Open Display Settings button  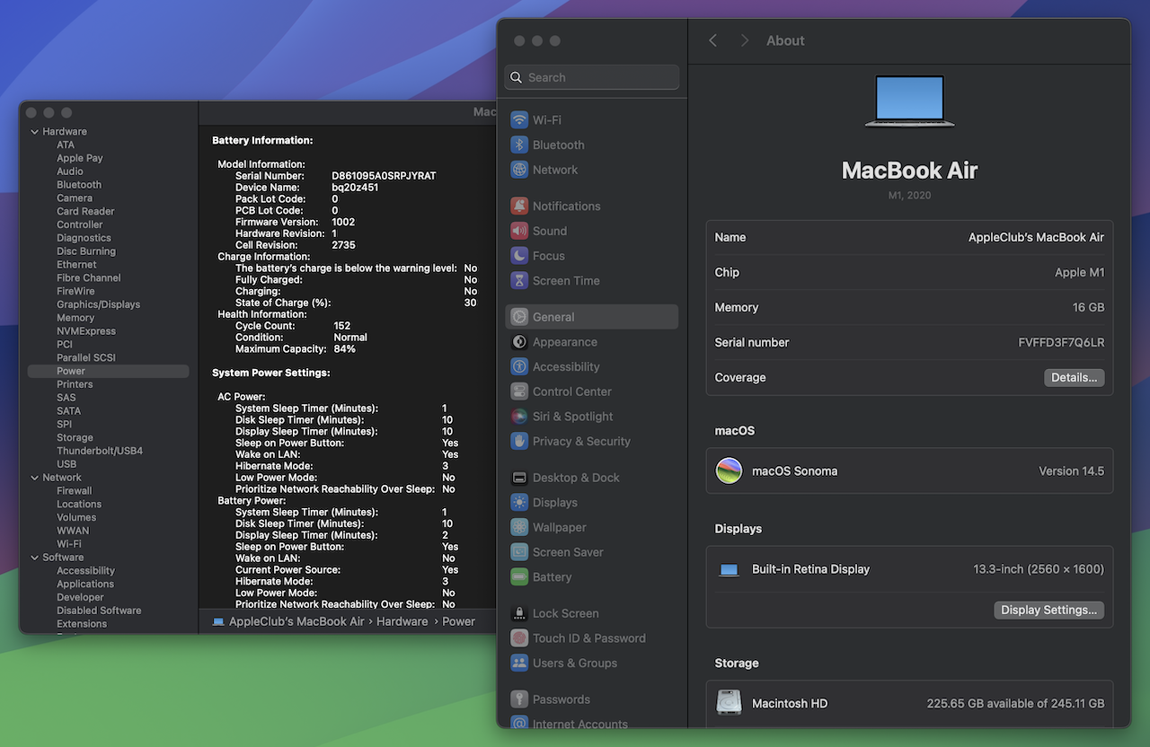pos(1048,611)
